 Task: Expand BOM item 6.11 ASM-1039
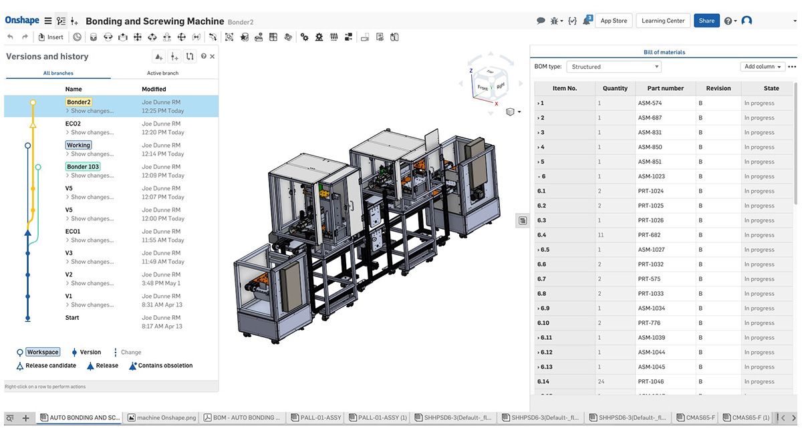click(x=539, y=338)
